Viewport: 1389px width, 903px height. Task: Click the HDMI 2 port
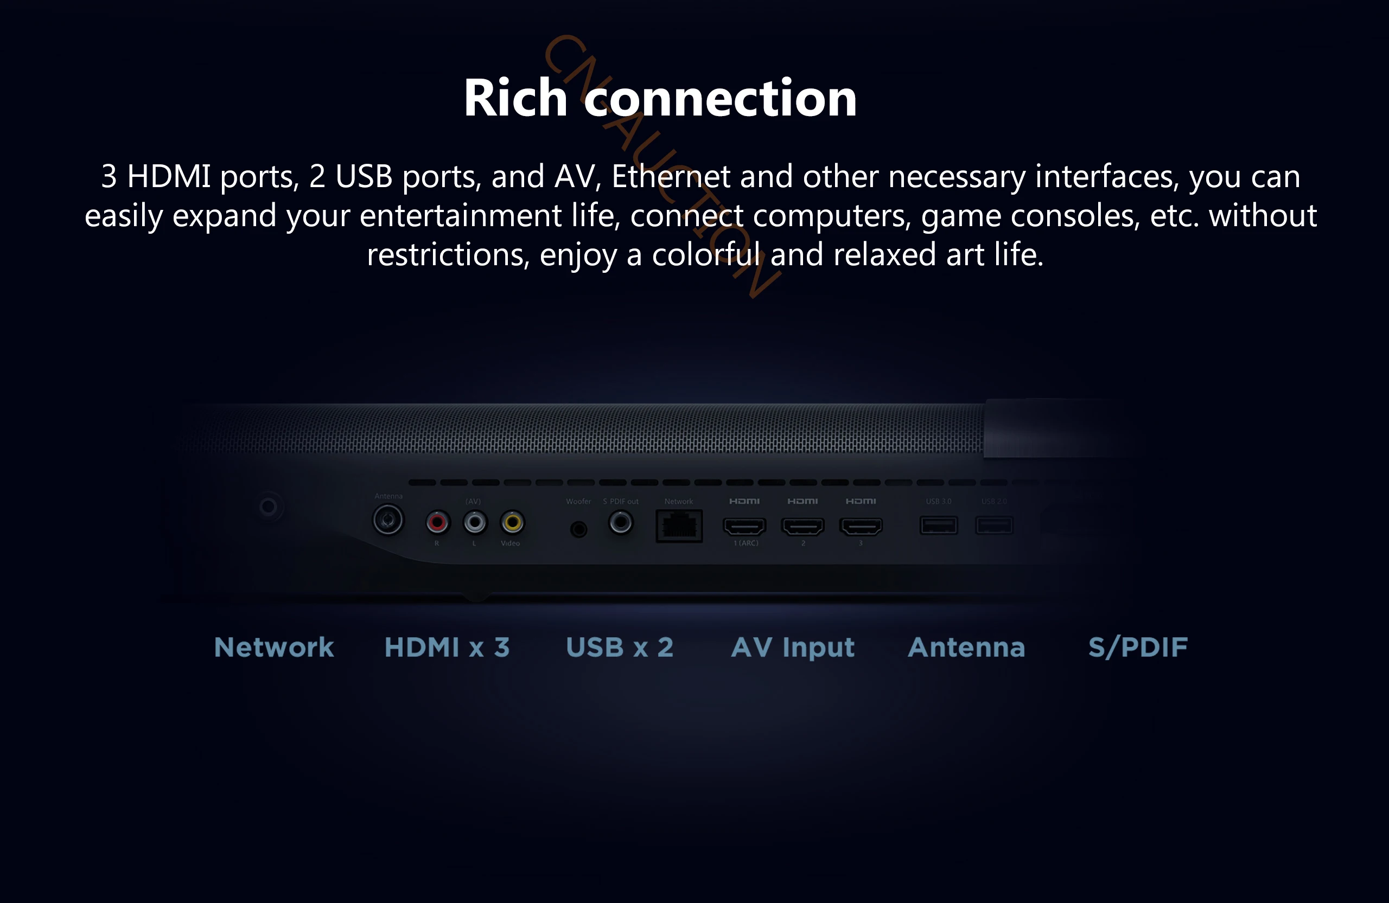point(802,526)
